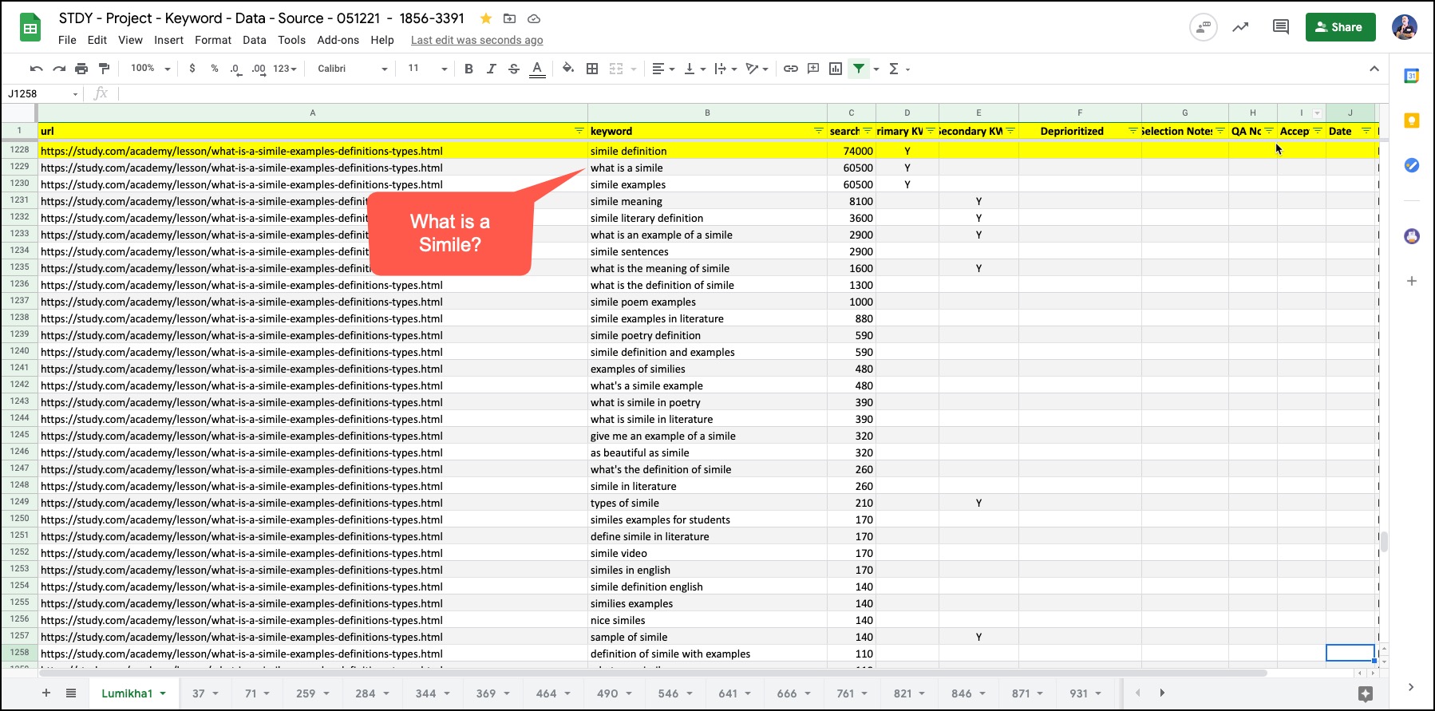The height and width of the screenshot is (711, 1435).
Task: Open the keyword column filter dropdown
Action: point(818,131)
